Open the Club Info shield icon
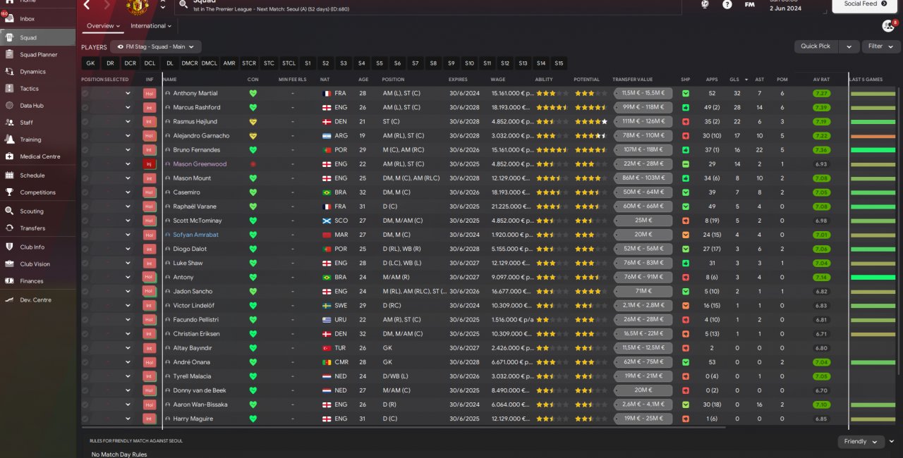 coord(9,247)
